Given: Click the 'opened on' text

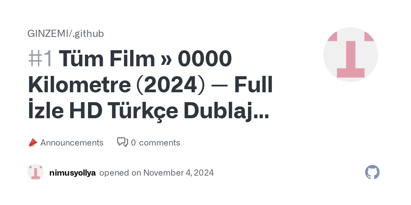Looking at the screenshot, I should (x=120, y=173).
